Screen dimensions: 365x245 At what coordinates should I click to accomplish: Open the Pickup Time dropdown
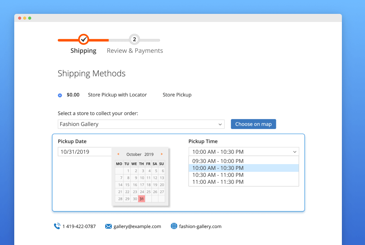tap(244, 152)
